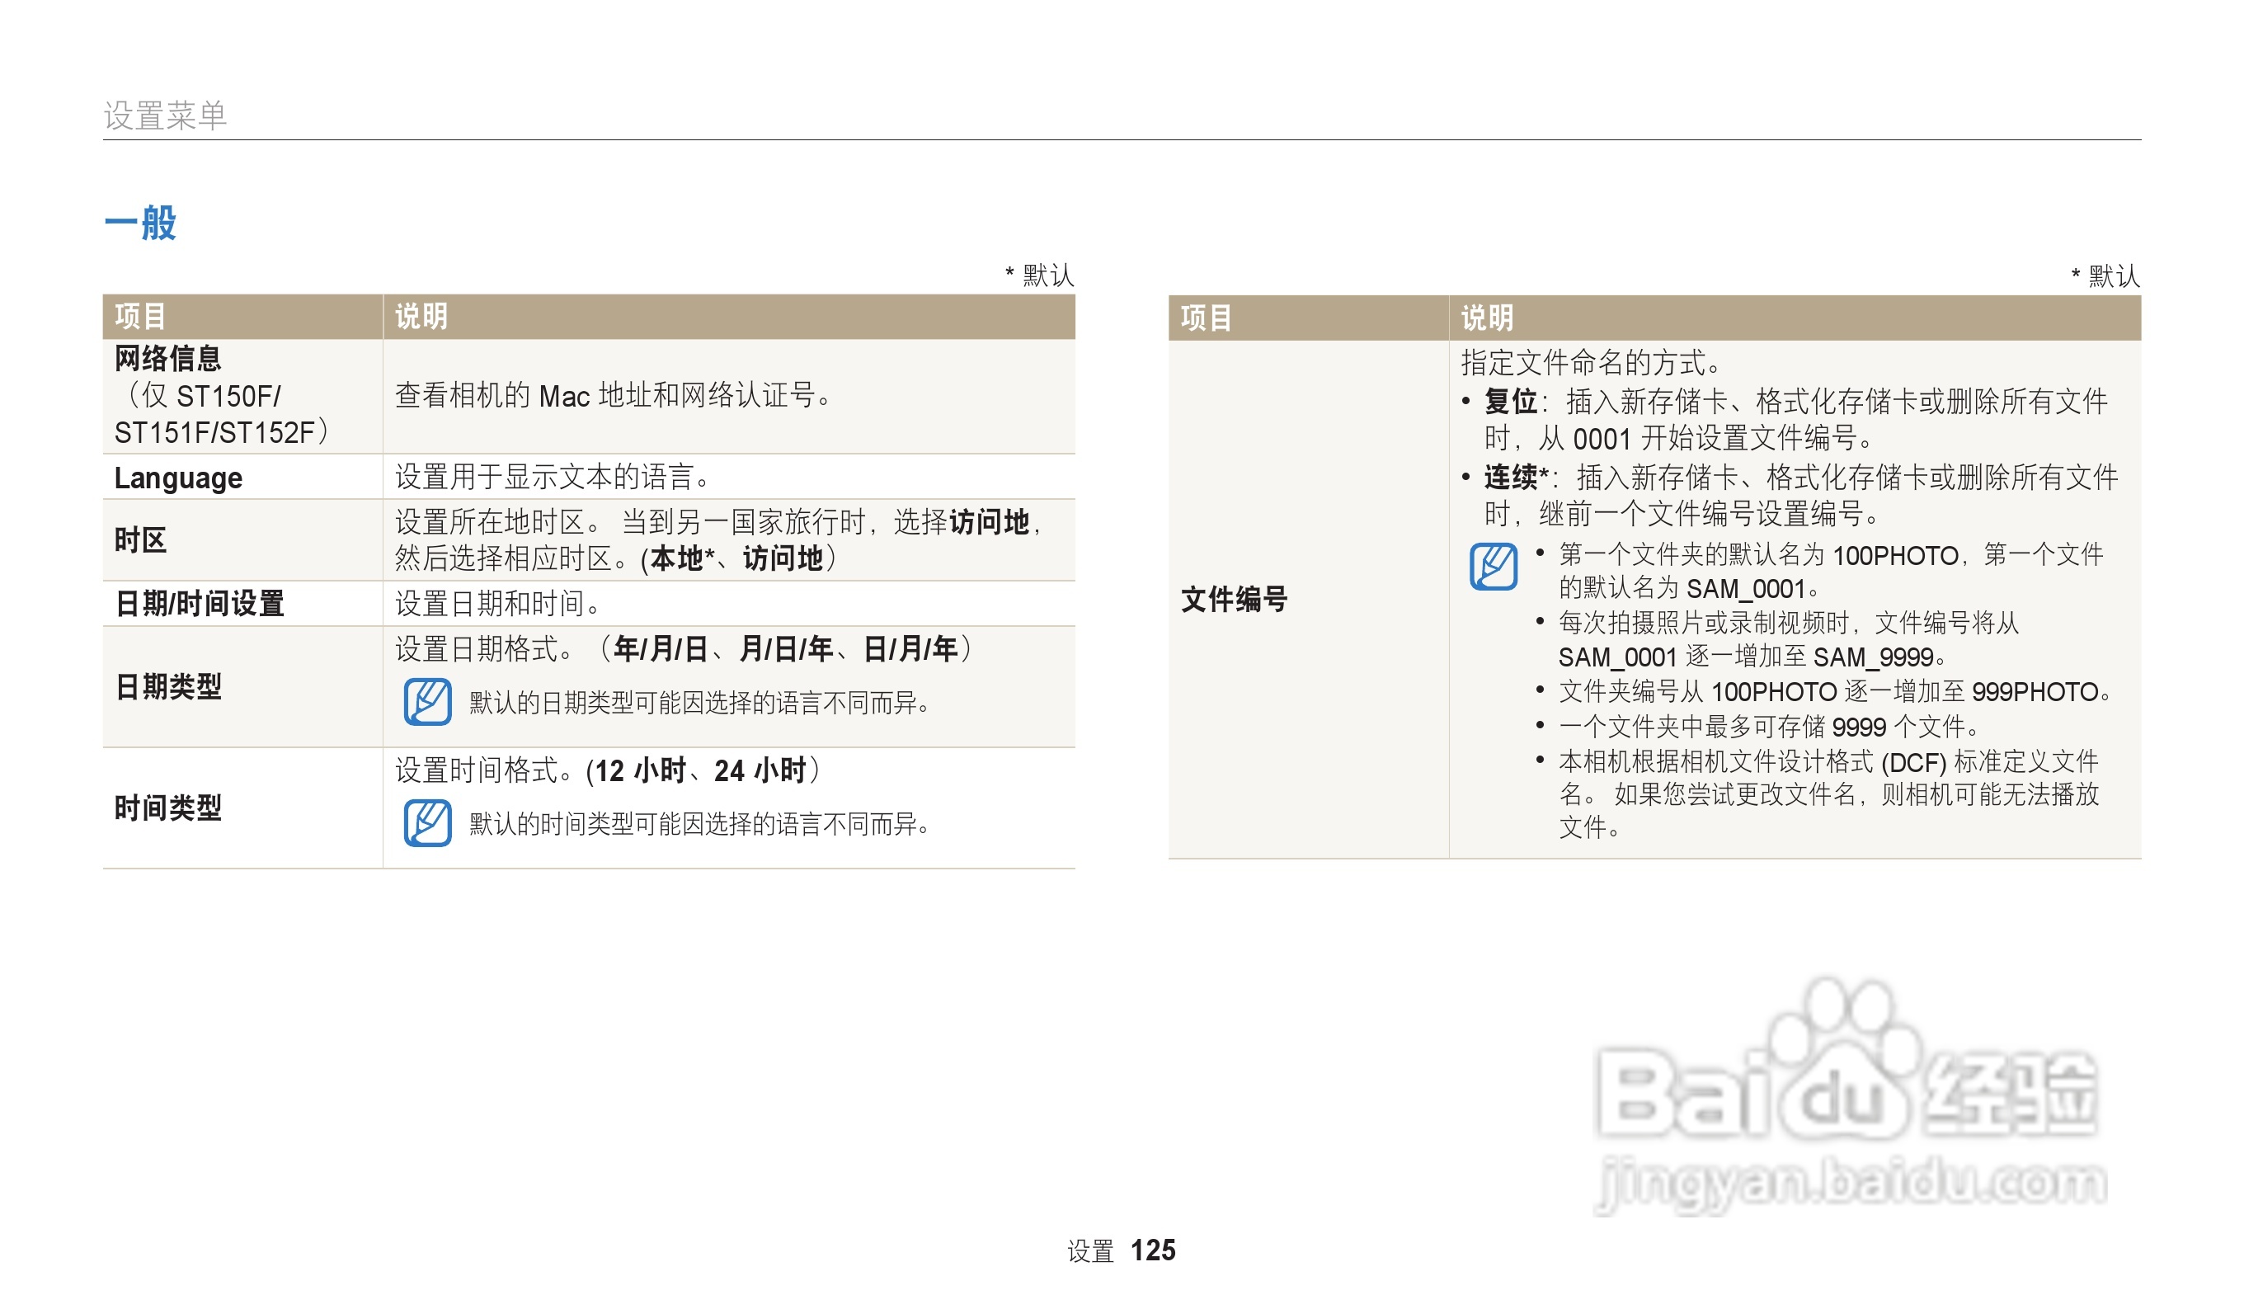2244x1309 pixels.
Task: Select the 时区 row label
Action: pos(141,539)
